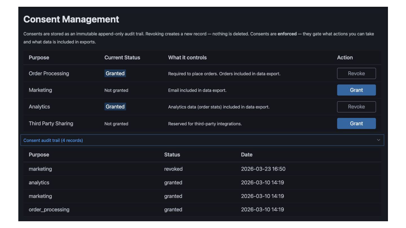
Task: Click the Current Status column header
Action: [x=122, y=57]
